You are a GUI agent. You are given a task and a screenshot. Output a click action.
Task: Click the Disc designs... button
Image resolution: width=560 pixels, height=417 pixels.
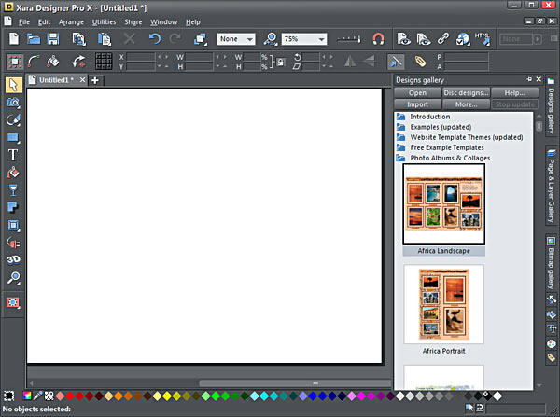466,93
